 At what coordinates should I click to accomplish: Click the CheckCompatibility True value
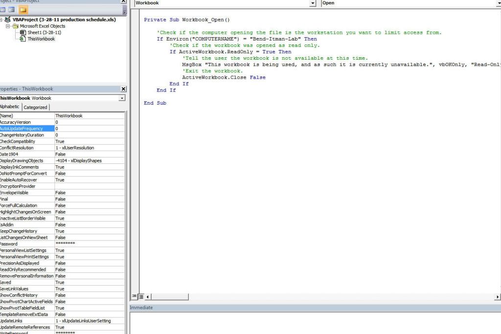pyautogui.click(x=60, y=141)
